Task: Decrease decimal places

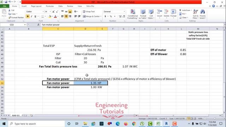Action: pos(124,17)
